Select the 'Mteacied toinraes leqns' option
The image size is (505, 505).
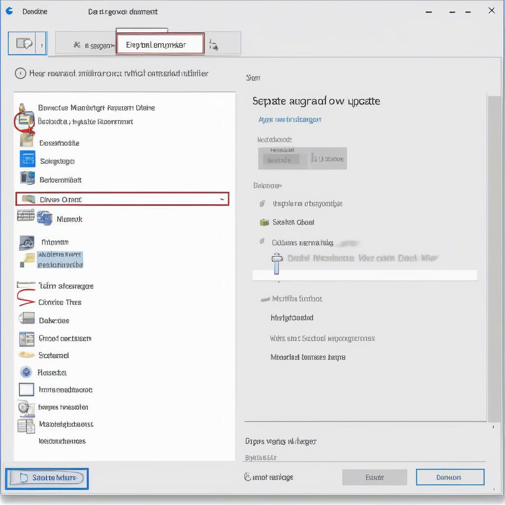click(x=308, y=357)
